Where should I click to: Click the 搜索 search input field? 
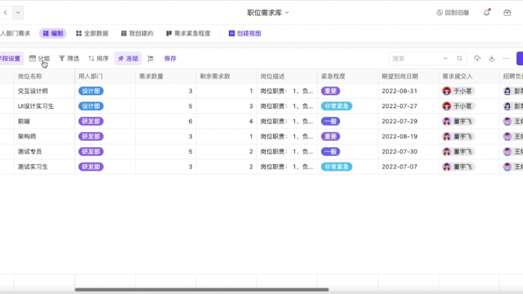(x=421, y=58)
